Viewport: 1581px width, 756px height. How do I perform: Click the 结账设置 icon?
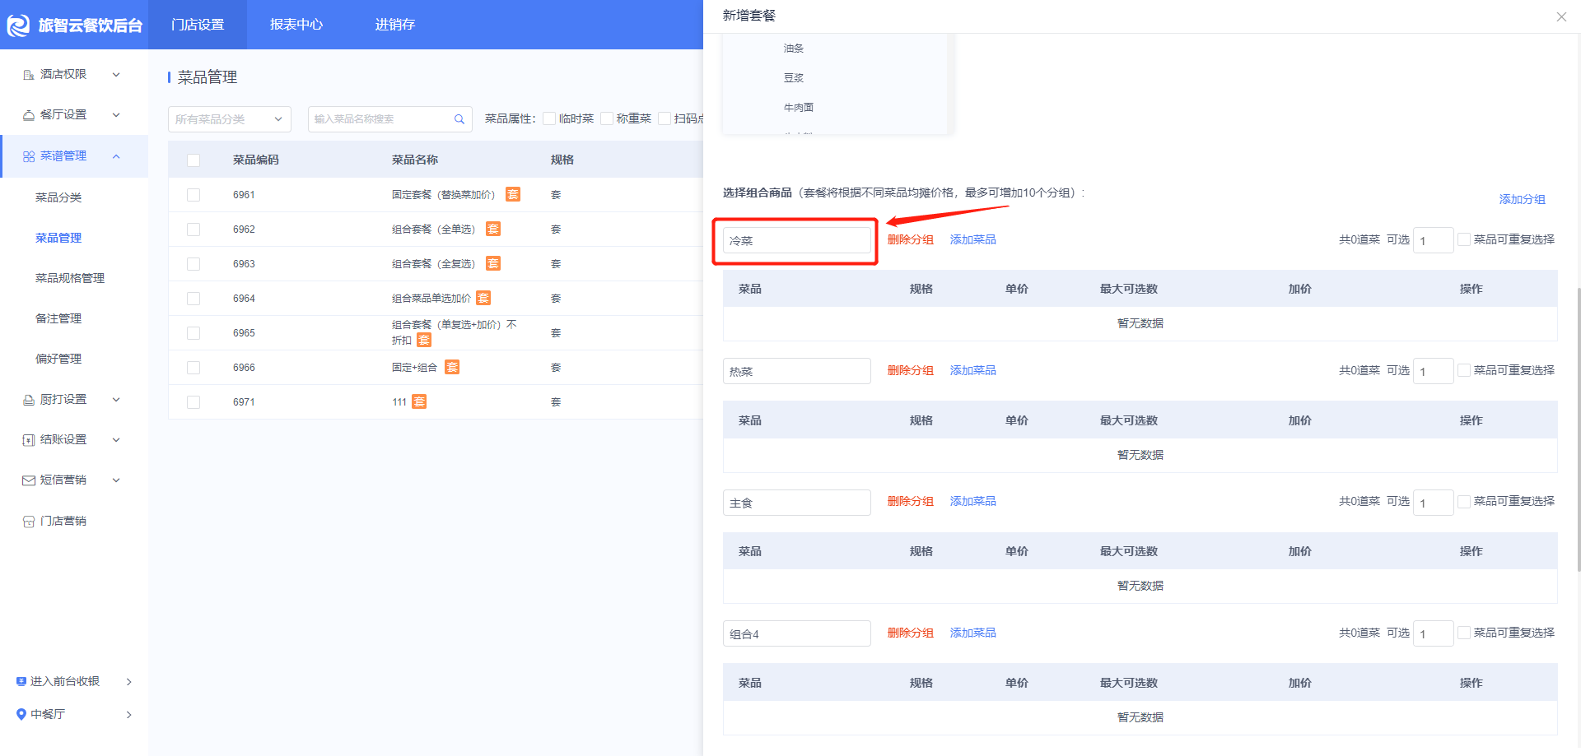29,440
